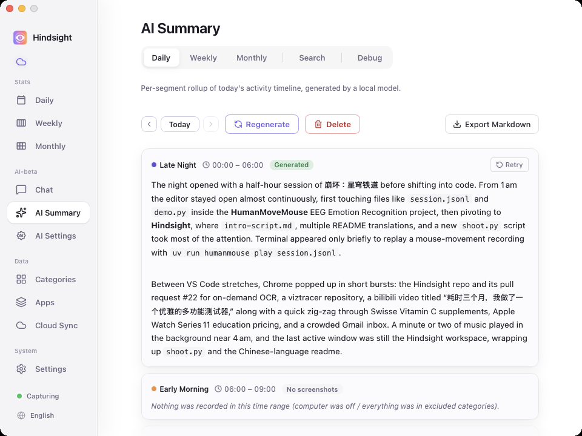Click the green Capturing status dot
The width and height of the screenshot is (582, 436).
click(19, 396)
